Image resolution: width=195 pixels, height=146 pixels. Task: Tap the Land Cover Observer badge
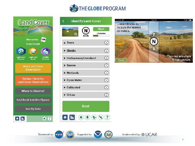tap(21, 51)
